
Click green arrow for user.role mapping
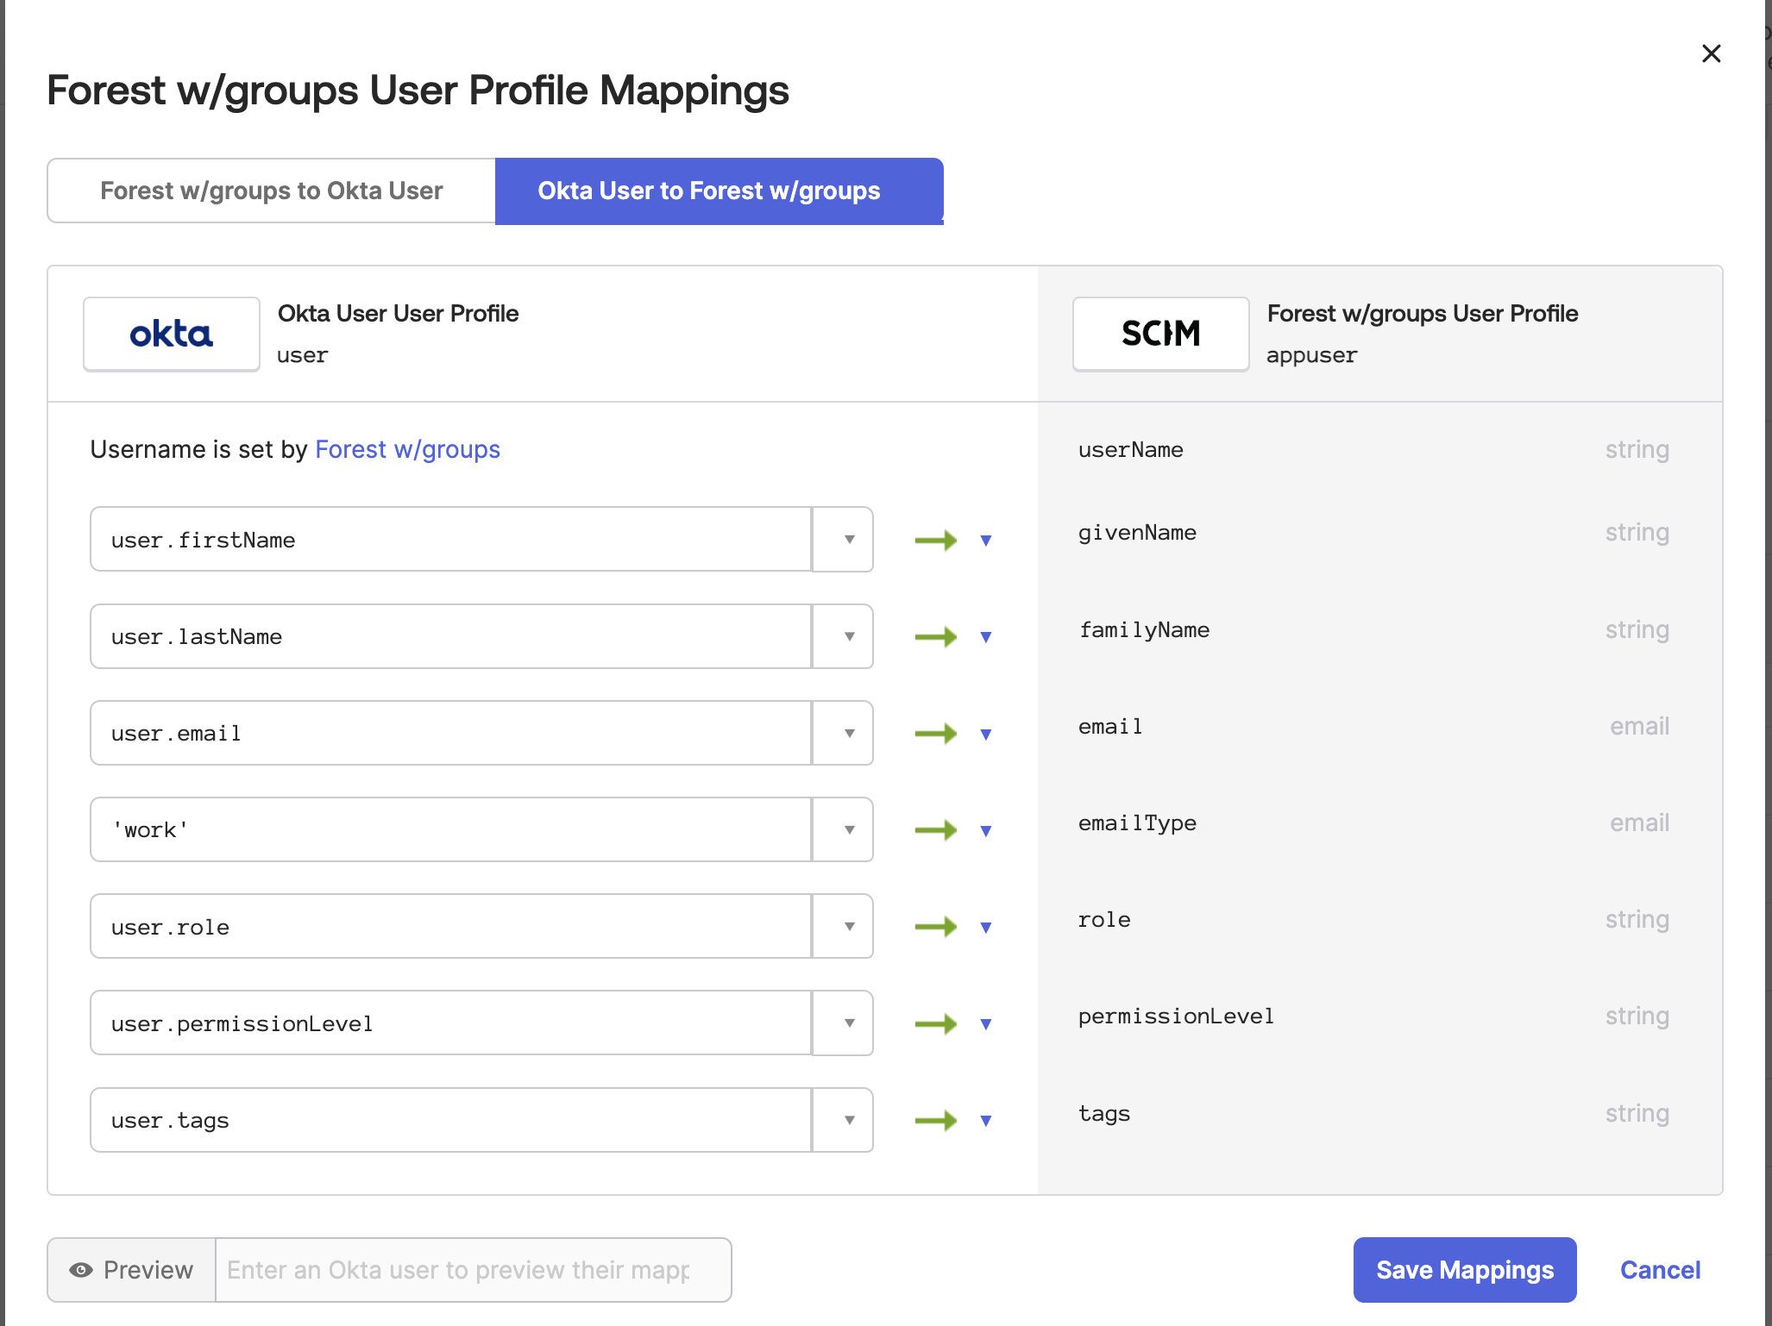936,927
